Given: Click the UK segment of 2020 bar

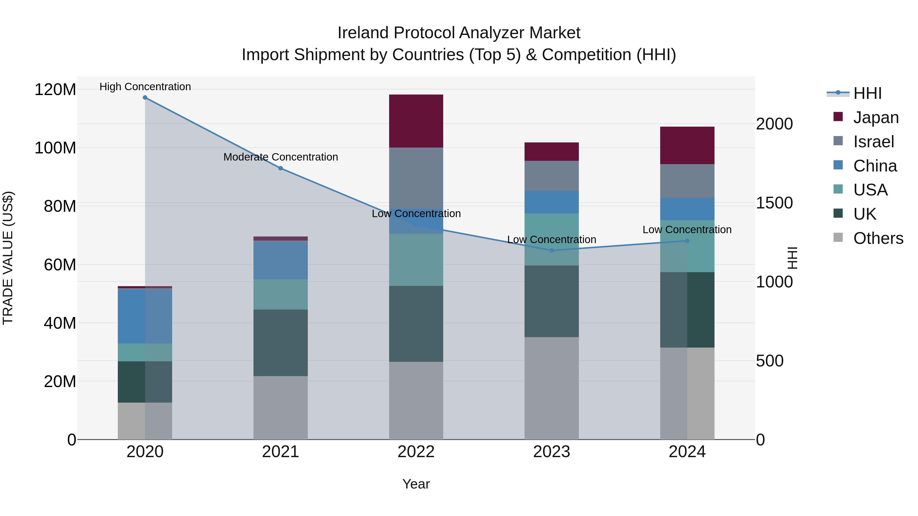Looking at the screenshot, I should 145,382.
